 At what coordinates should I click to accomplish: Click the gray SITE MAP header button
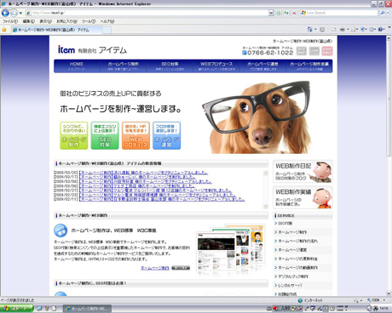pyautogui.click(x=302, y=51)
